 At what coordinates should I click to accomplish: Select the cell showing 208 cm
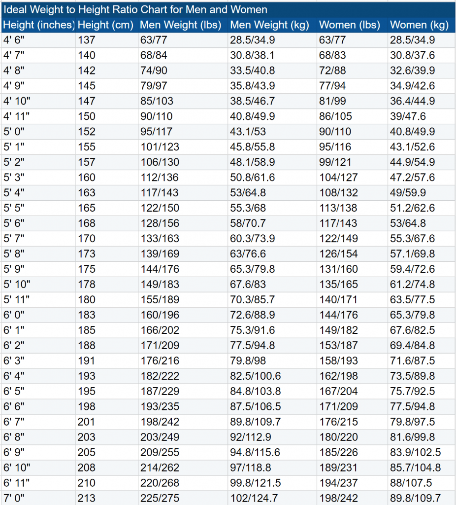click(x=107, y=468)
